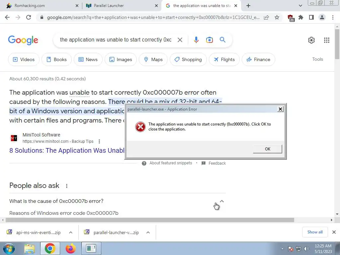
Task: Close the Romhacking.com tab
Action: tap(77, 6)
